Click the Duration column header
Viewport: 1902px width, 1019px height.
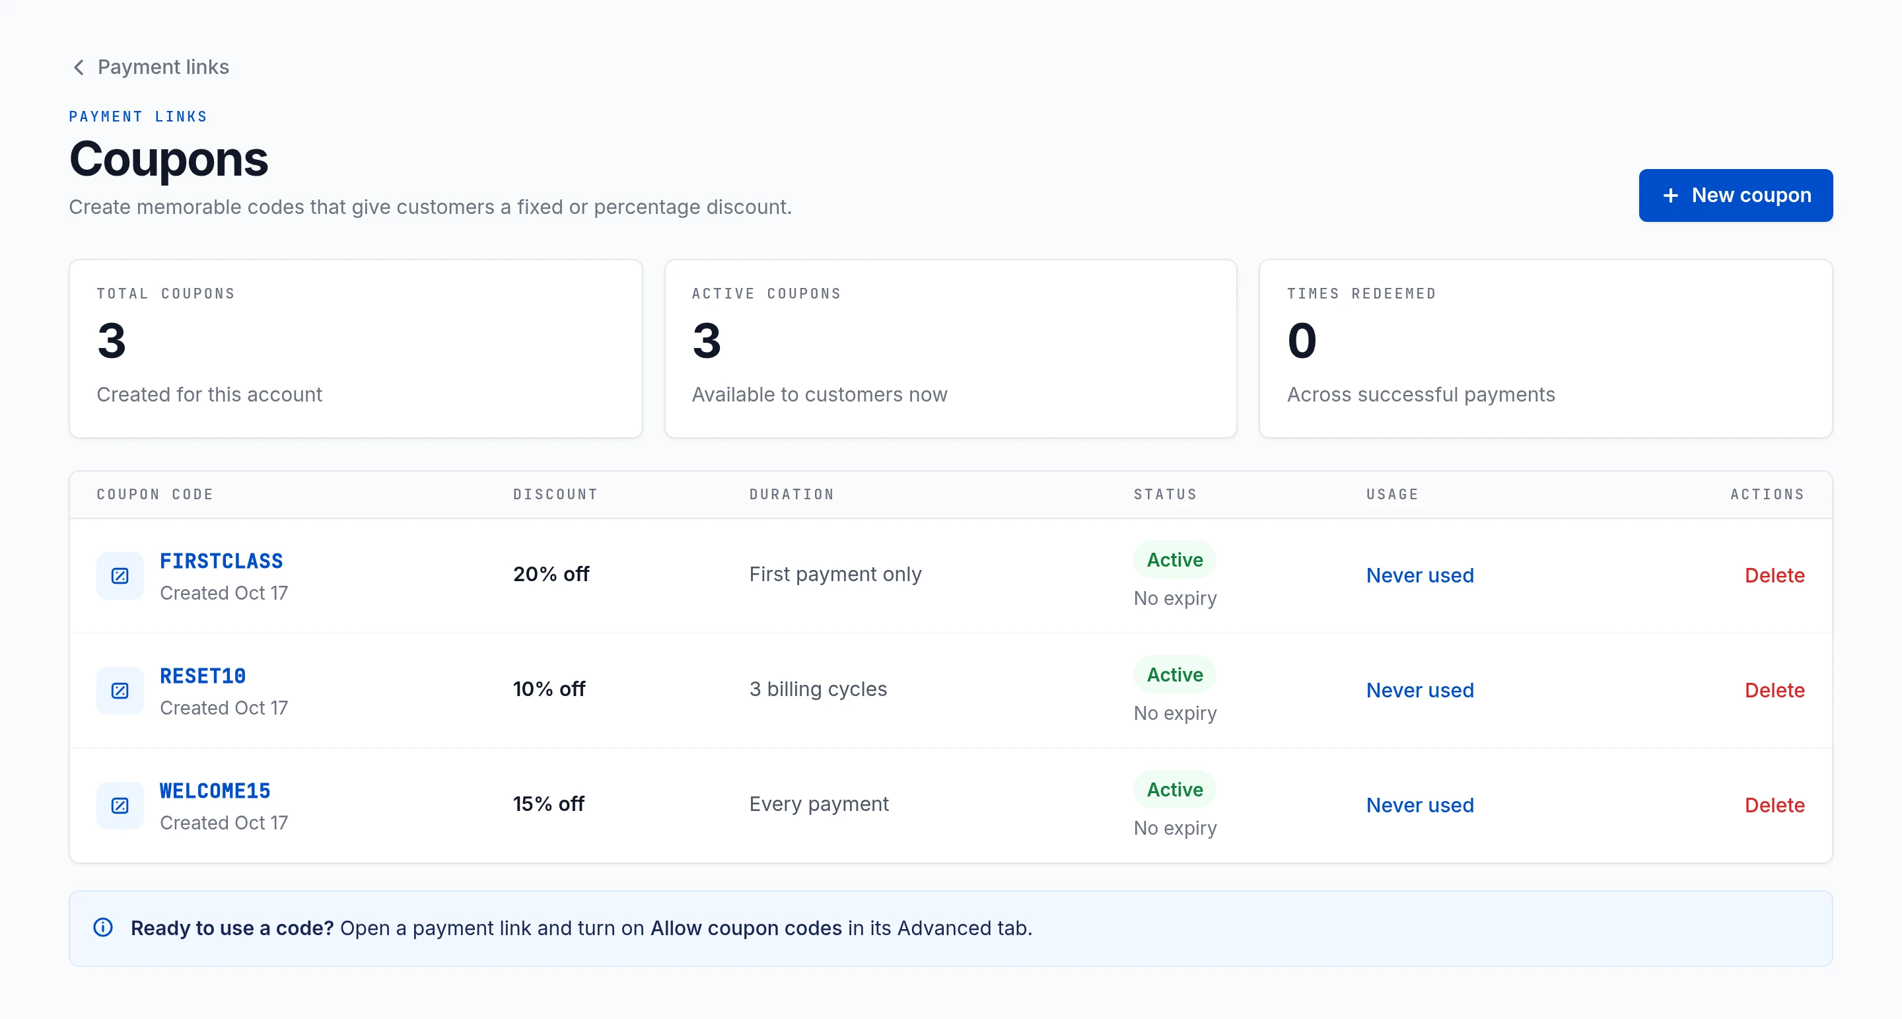click(x=792, y=494)
